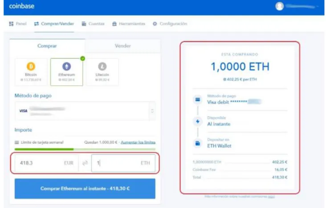326x208 pixels.
Task: Open the account name dropdown in header
Action: pos(302,6)
